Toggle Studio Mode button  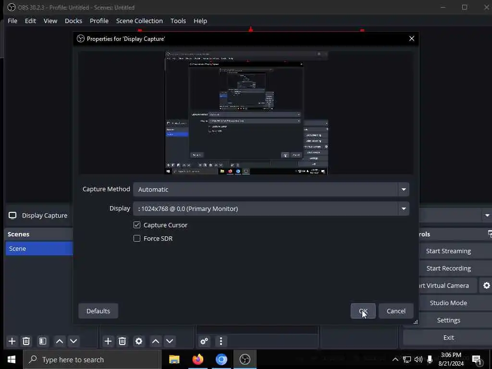click(448, 303)
